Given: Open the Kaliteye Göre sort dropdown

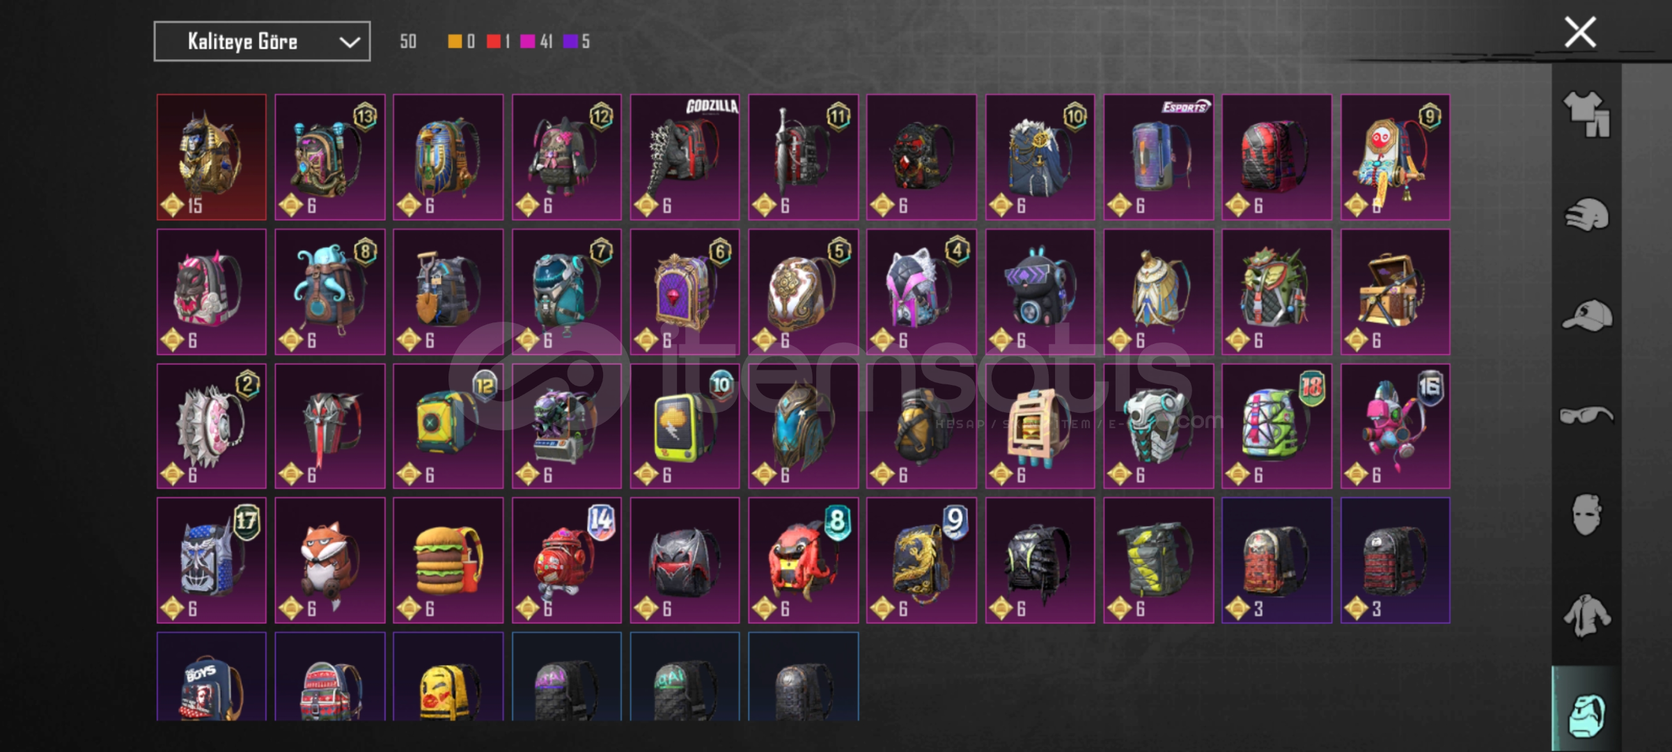Looking at the screenshot, I should (262, 42).
